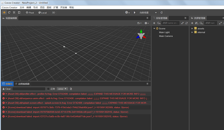The image size is (224, 130).
Task: Open the 节点 menu
Action: [35, 7]
